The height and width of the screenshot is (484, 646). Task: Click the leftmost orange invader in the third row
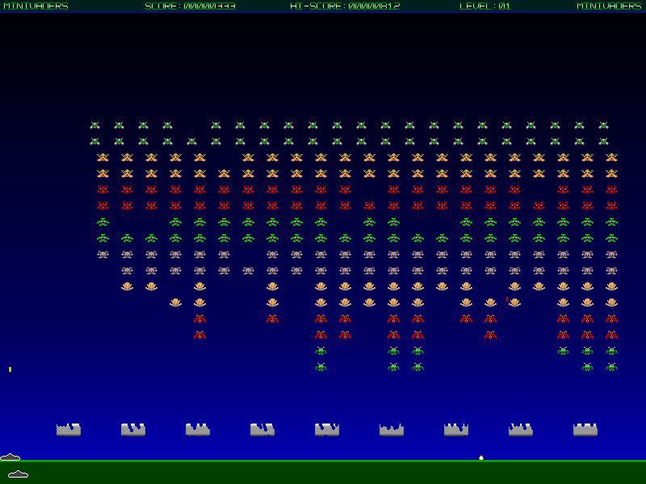click(x=103, y=157)
